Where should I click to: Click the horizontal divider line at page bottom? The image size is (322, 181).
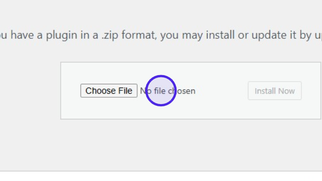tap(161, 171)
